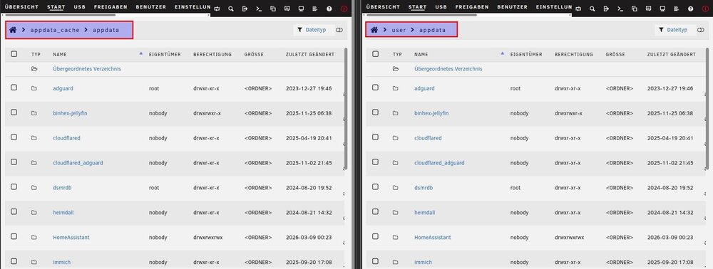The image size is (713, 269).
Task: Click the red alert icon in right pane header
Action: point(705,9)
